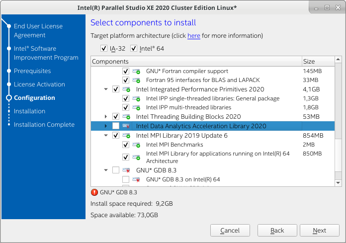Click the red error icon next to GNU* GDB 8.3 status
The width and height of the screenshot is (346, 243).
[94, 192]
